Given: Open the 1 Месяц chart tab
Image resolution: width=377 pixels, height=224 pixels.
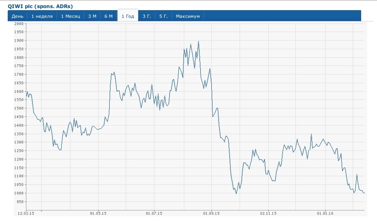Looking at the screenshot, I should (x=70, y=16).
